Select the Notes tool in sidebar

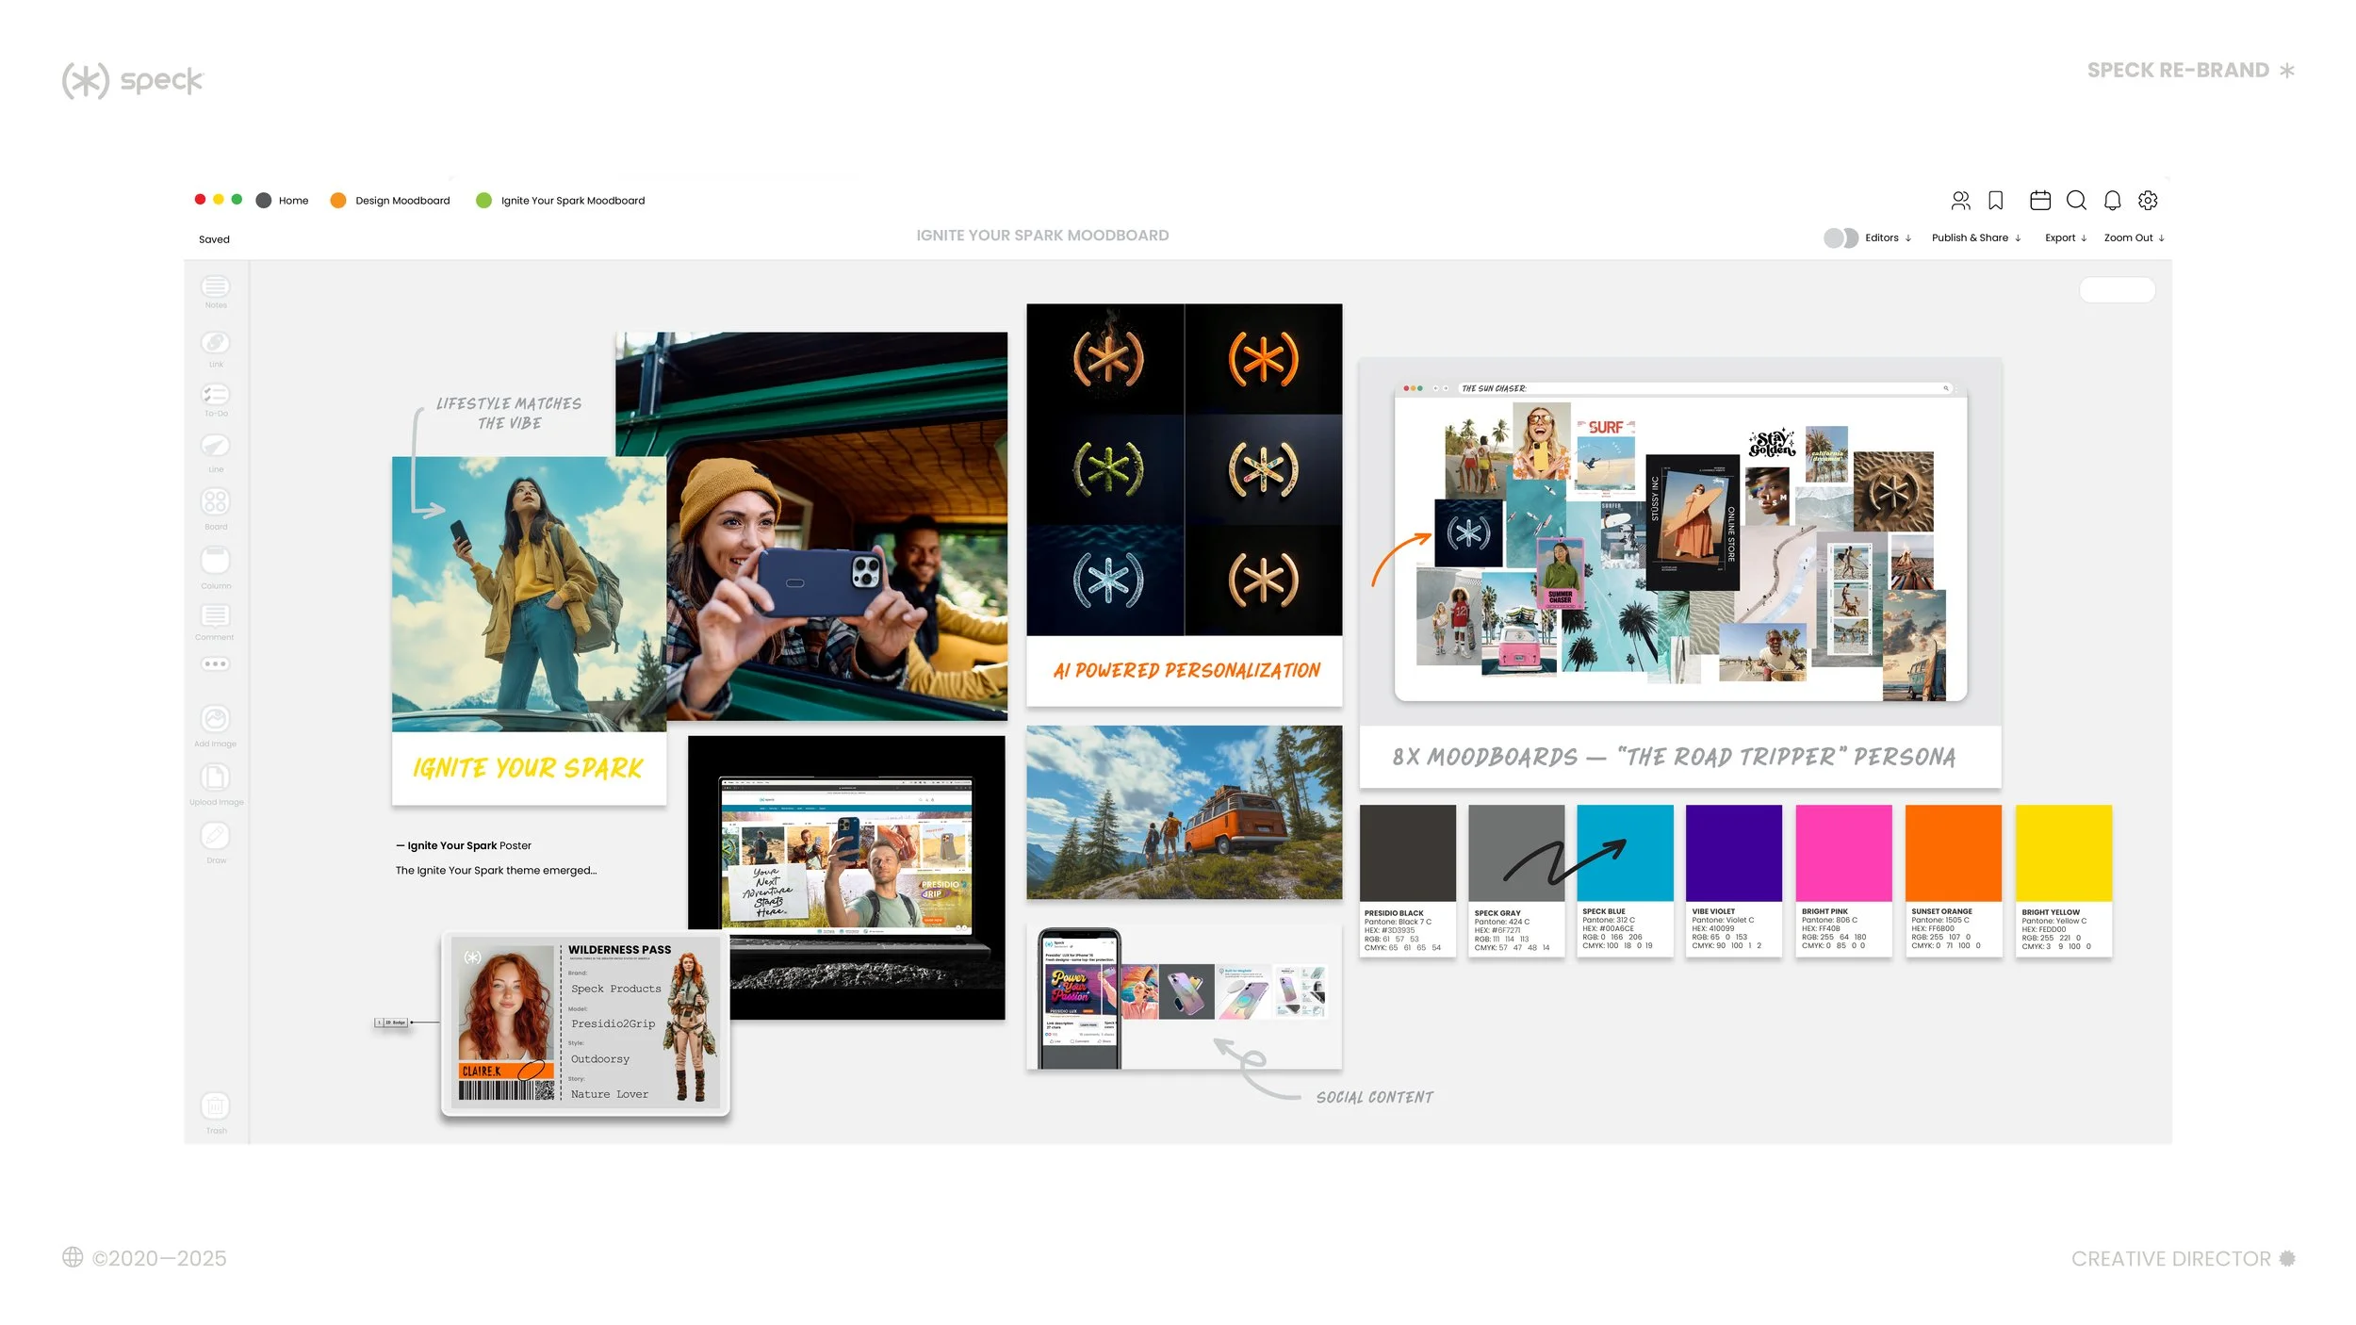tap(215, 286)
